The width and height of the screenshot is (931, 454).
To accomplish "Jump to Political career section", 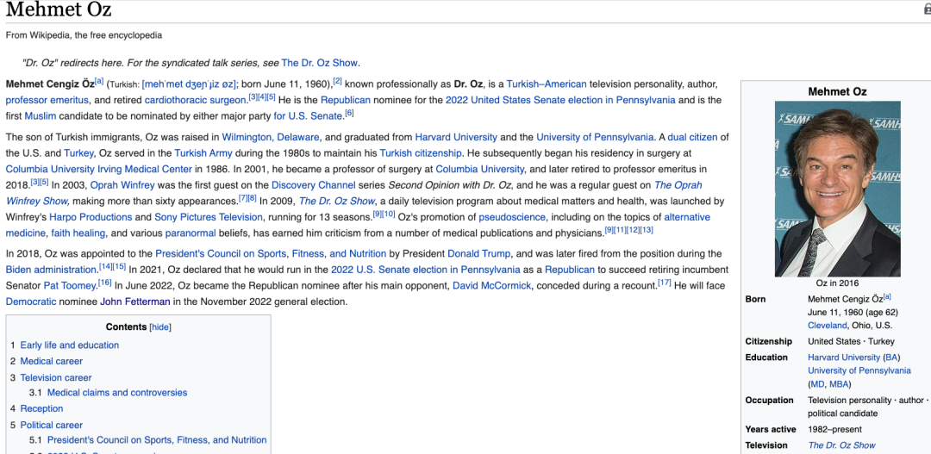I will (52, 425).
